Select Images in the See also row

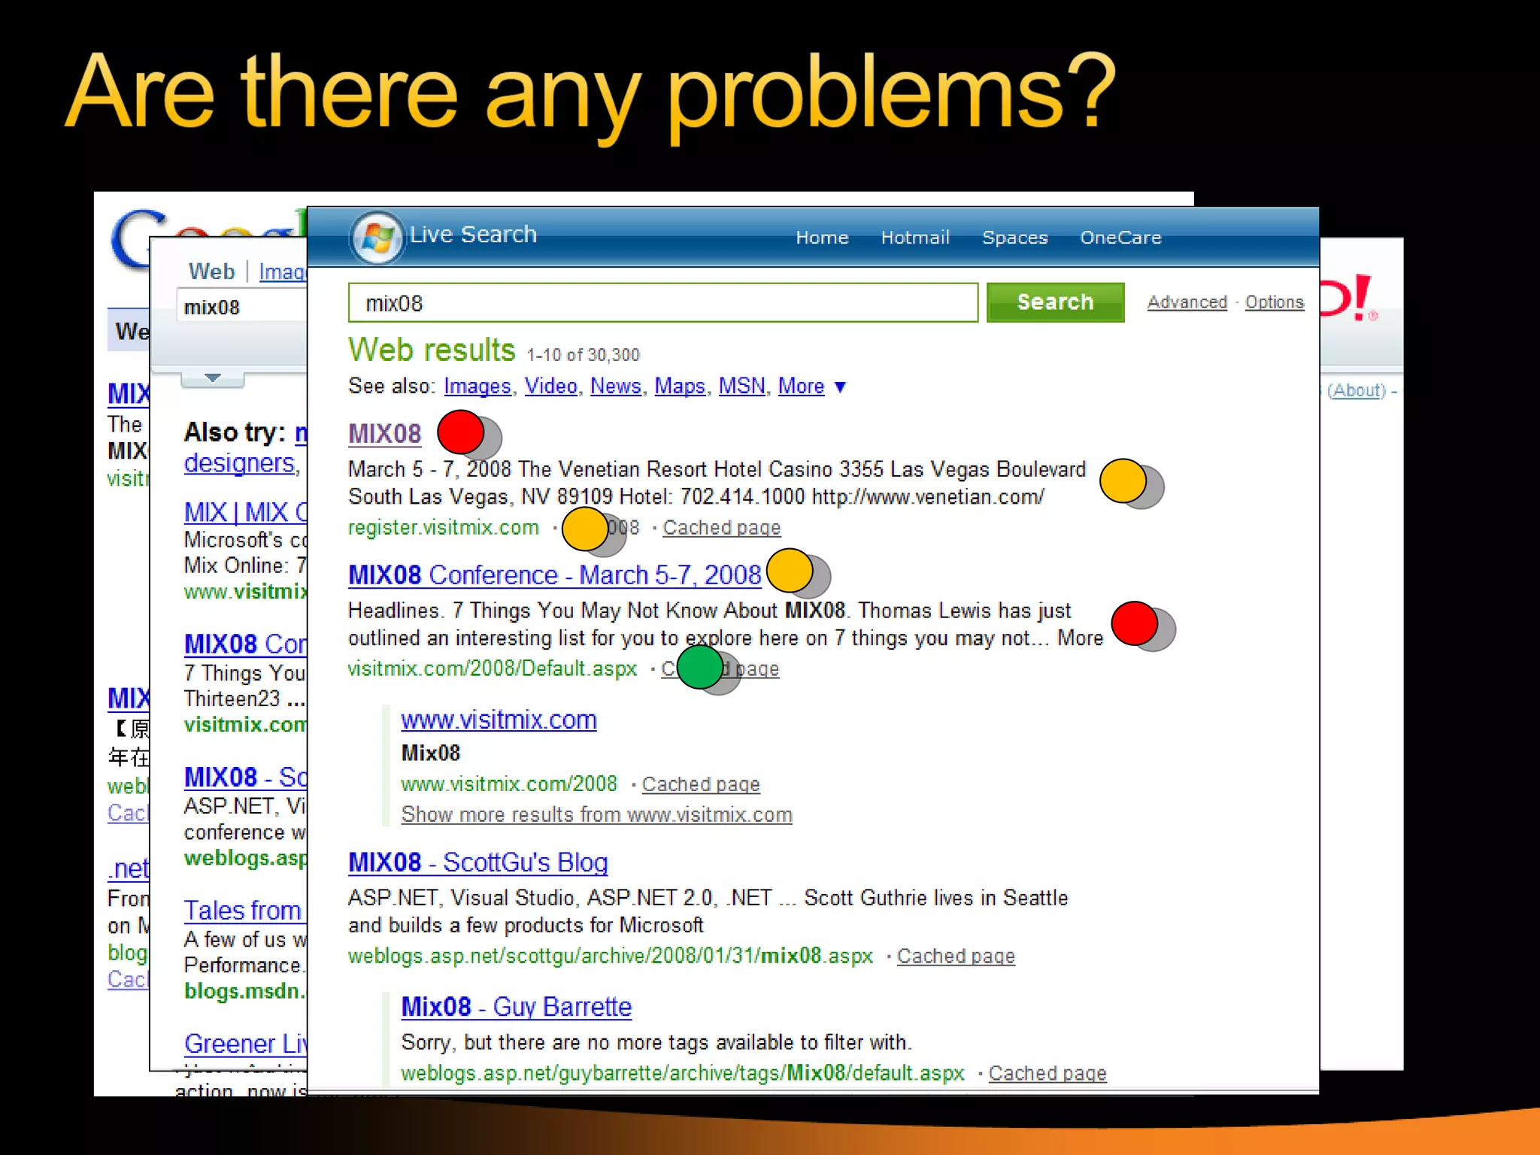[477, 387]
